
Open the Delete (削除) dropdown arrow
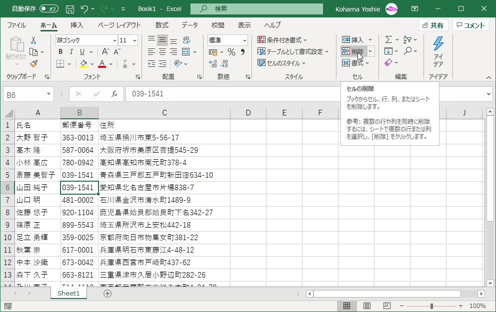(370, 51)
